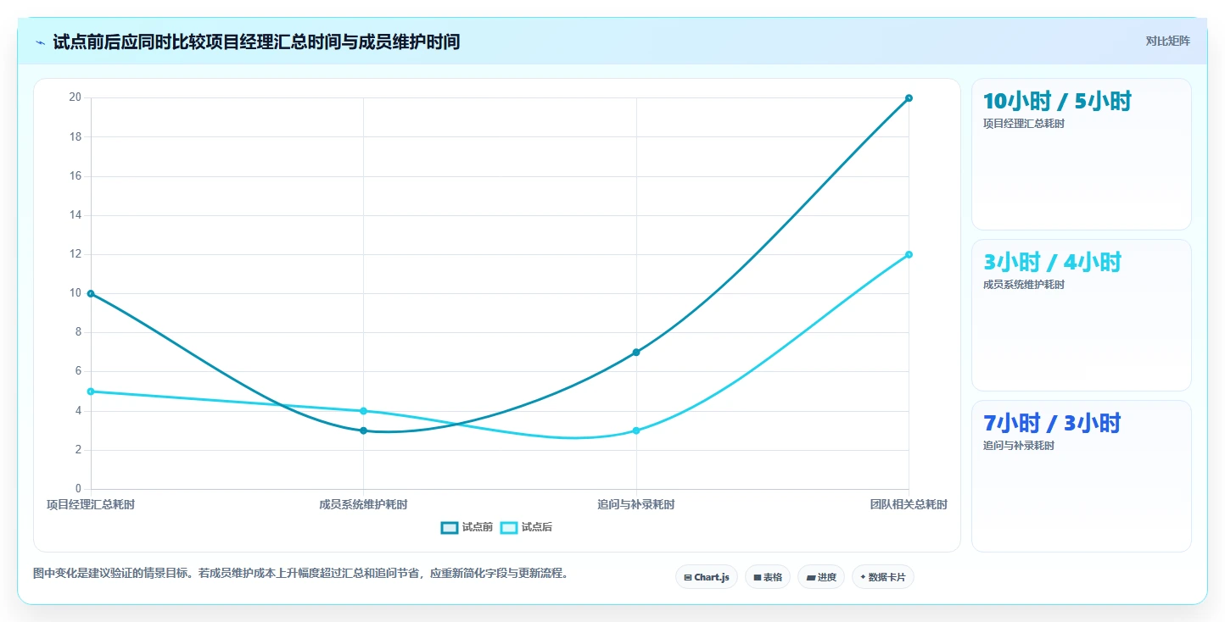Click the 试点后 point for 成员系统维护耗时

point(363,411)
